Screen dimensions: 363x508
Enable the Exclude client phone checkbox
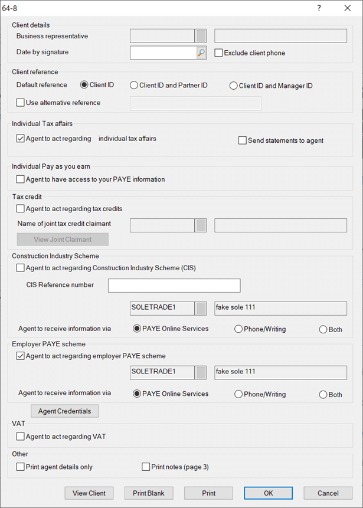point(219,53)
